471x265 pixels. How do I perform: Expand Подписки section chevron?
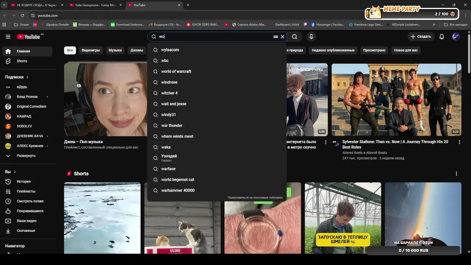[27, 77]
